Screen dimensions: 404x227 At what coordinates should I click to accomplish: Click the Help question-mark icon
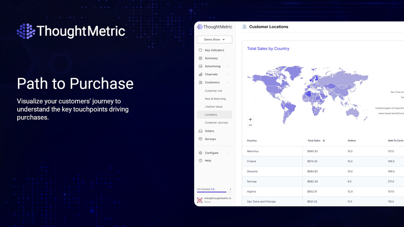coord(201,160)
